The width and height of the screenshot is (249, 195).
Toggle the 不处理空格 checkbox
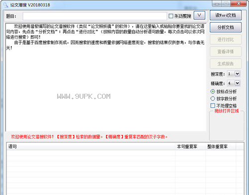[213, 106]
